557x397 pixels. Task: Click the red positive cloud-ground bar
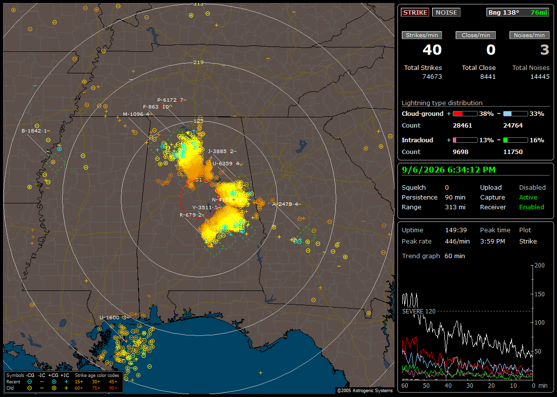[x=465, y=114]
